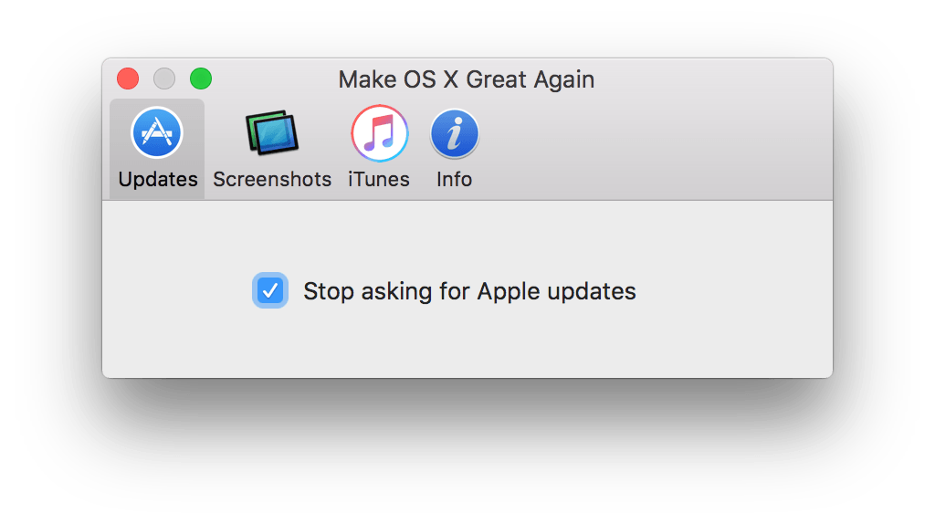Click the word 'Apple' in checkbox label
Image resolution: width=935 pixels, height=524 pixels.
tap(508, 291)
